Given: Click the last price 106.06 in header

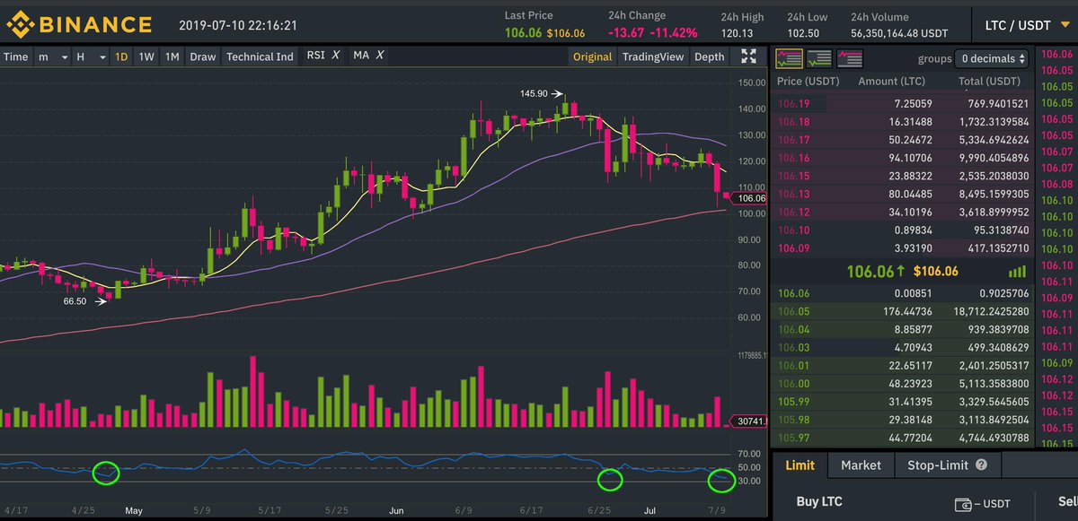Looking at the screenshot, I should [x=522, y=33].
